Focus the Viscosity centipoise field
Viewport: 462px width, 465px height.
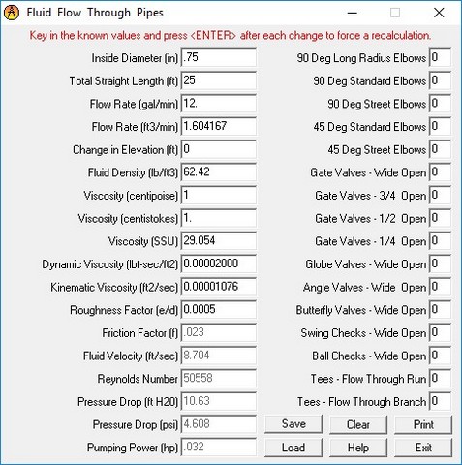(219, 195)
